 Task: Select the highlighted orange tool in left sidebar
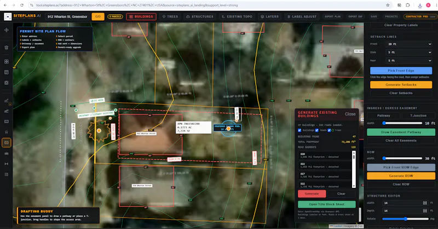click(x=7, y=142)
